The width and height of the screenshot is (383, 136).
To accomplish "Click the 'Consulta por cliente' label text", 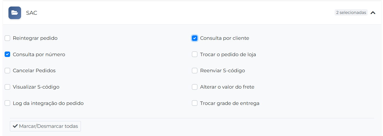I will 224,38.
